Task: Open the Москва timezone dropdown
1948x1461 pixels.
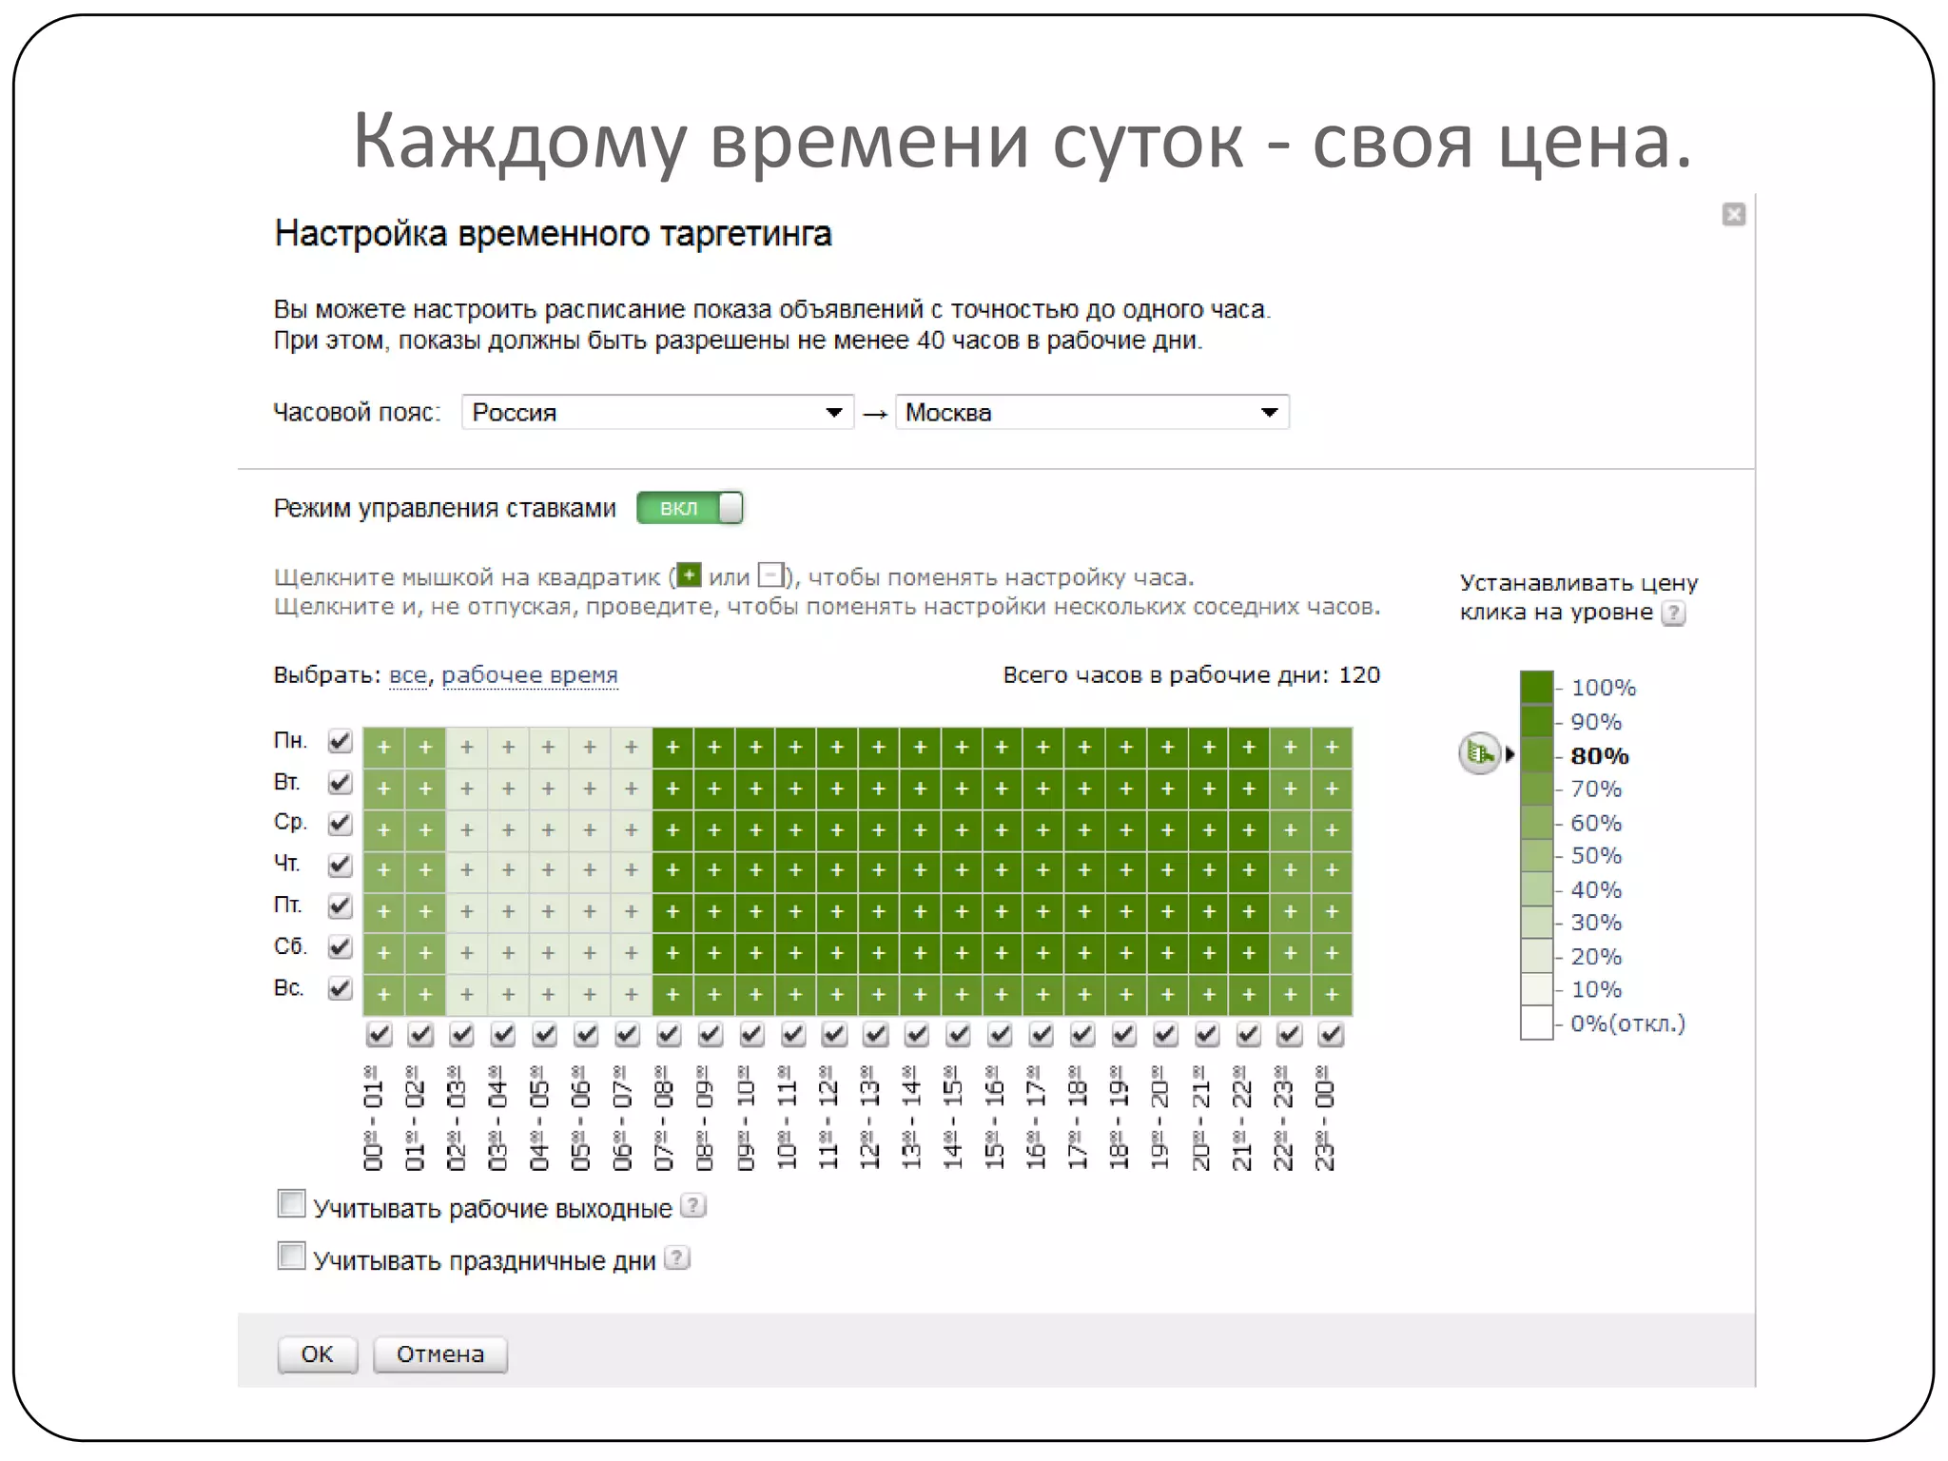Action: point(1092,412)
